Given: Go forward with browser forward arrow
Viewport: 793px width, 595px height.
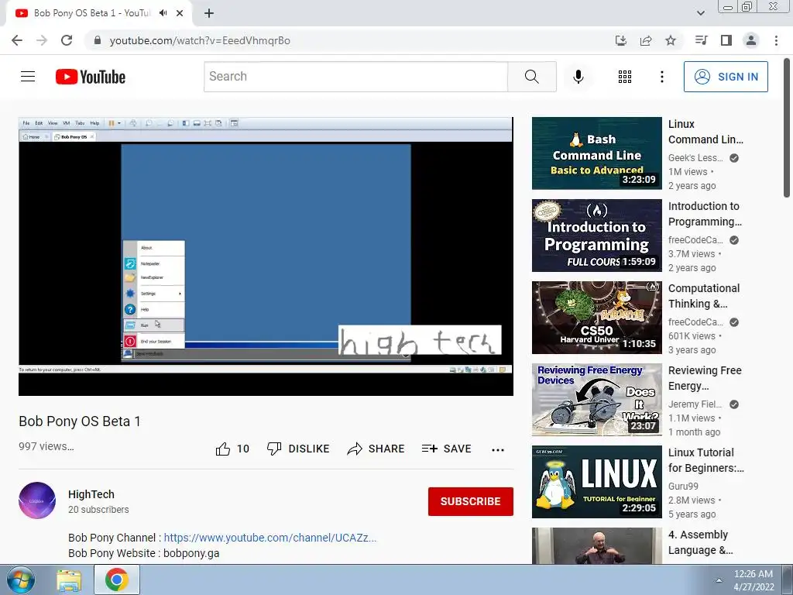Looking at the screenshot, I should click(x=42, y=40).
